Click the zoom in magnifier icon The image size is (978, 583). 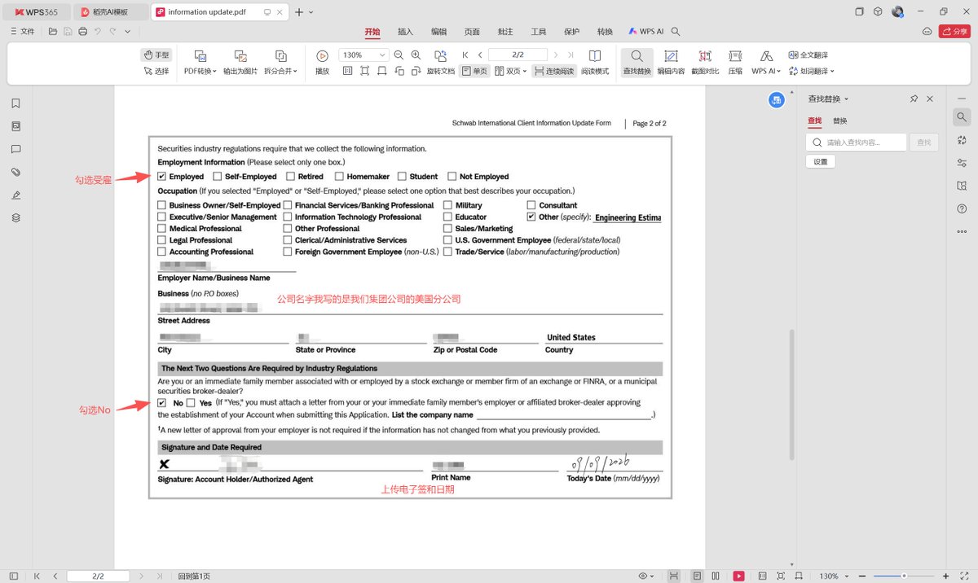click(416, 55)
